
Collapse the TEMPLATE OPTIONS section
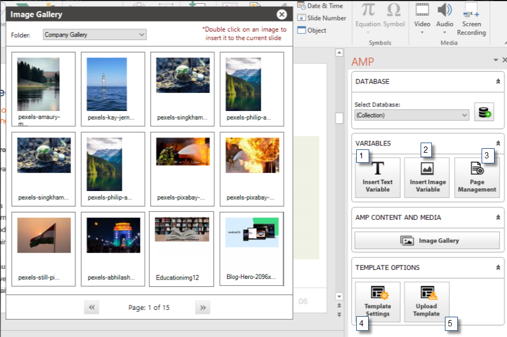point(498,267)
